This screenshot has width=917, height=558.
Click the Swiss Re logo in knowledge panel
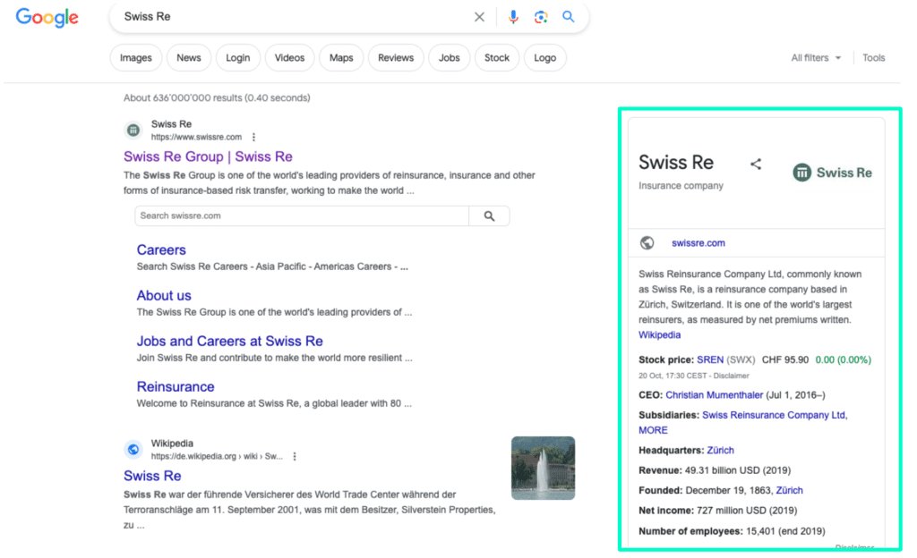click(832, 173)
